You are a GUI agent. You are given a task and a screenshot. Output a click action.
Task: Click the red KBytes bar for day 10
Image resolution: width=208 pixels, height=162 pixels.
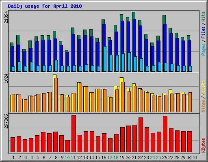[x=67, y=146]
